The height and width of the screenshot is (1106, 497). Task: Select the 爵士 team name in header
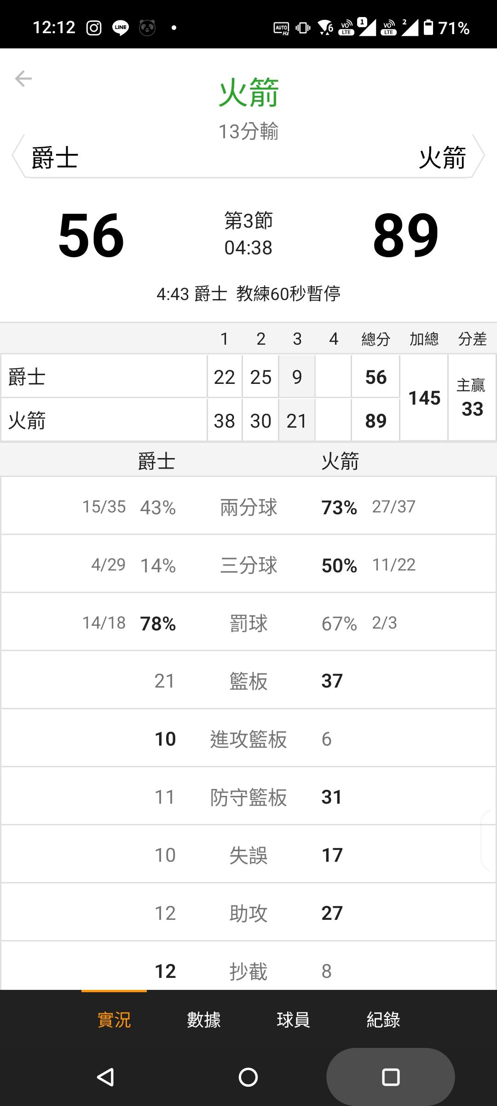tap(55, 158)
